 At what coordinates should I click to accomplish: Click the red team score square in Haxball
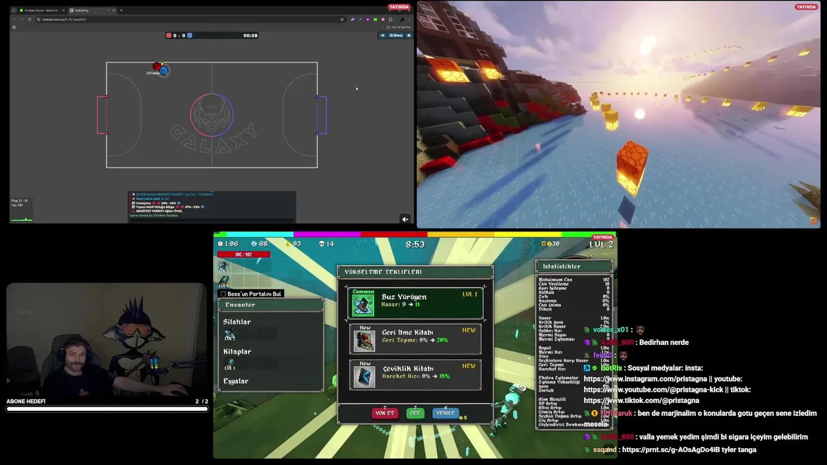169,36
